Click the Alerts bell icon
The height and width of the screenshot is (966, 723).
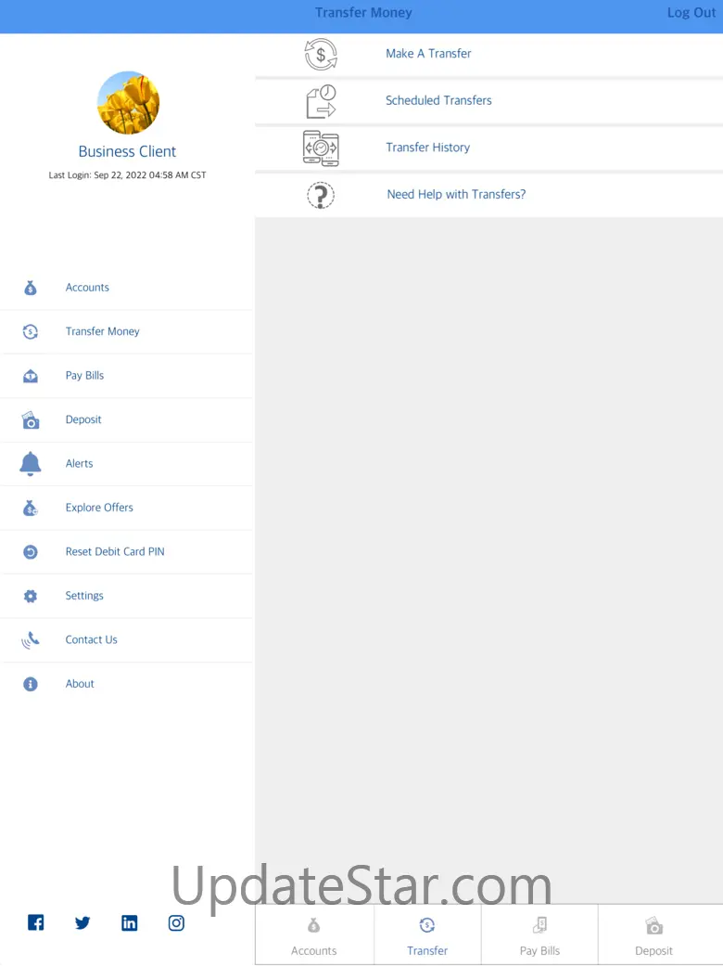tap(31, 464)
